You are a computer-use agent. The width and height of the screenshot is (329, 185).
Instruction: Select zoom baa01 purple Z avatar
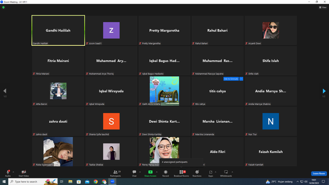[x=112, y=30]
